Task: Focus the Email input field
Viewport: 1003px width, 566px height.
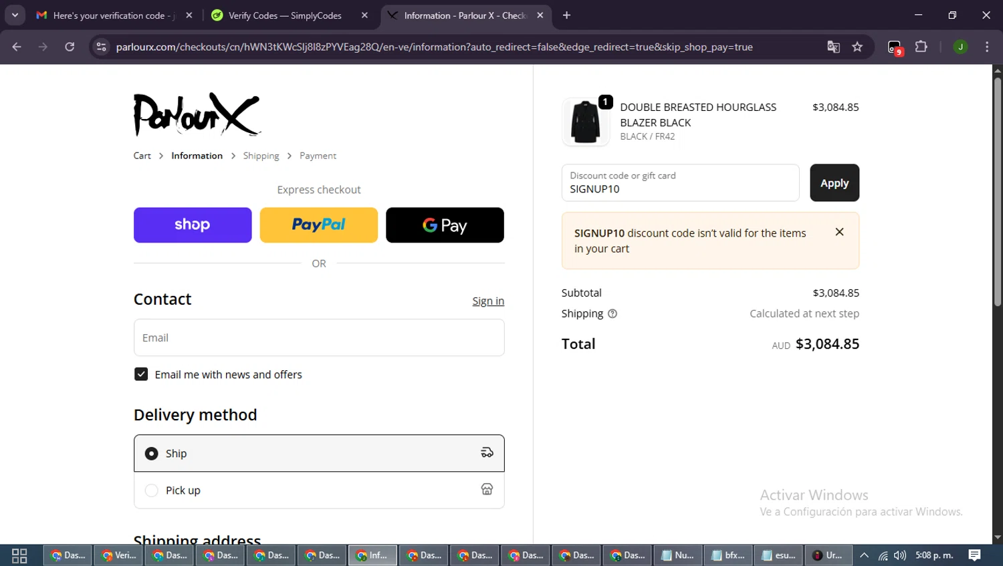Action: point(319,337)
